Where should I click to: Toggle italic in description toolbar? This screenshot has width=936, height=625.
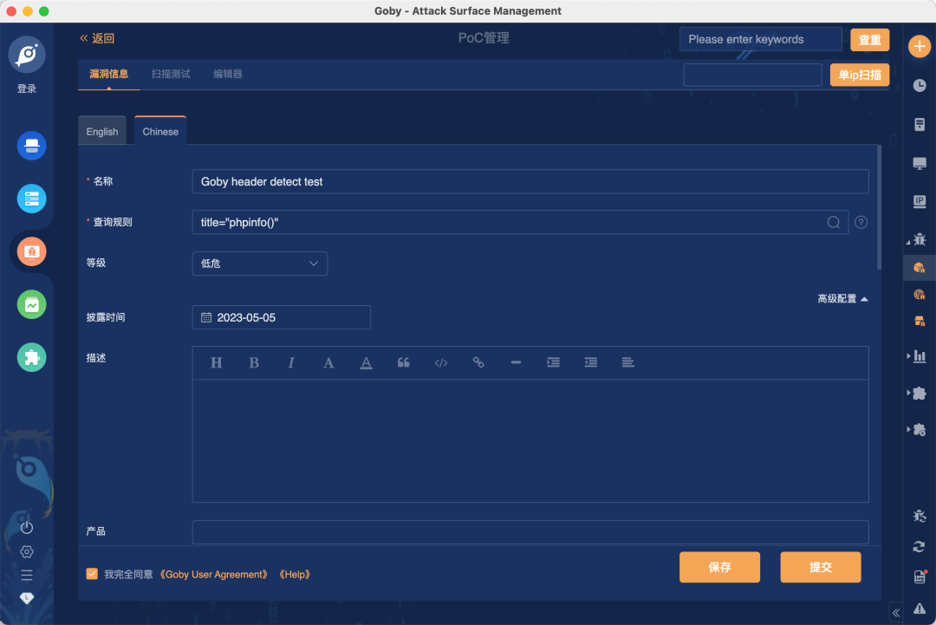tap(291, 363)
